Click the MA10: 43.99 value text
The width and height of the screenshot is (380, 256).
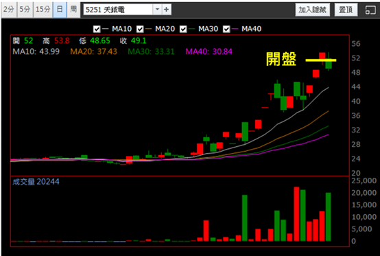(36, 51)
